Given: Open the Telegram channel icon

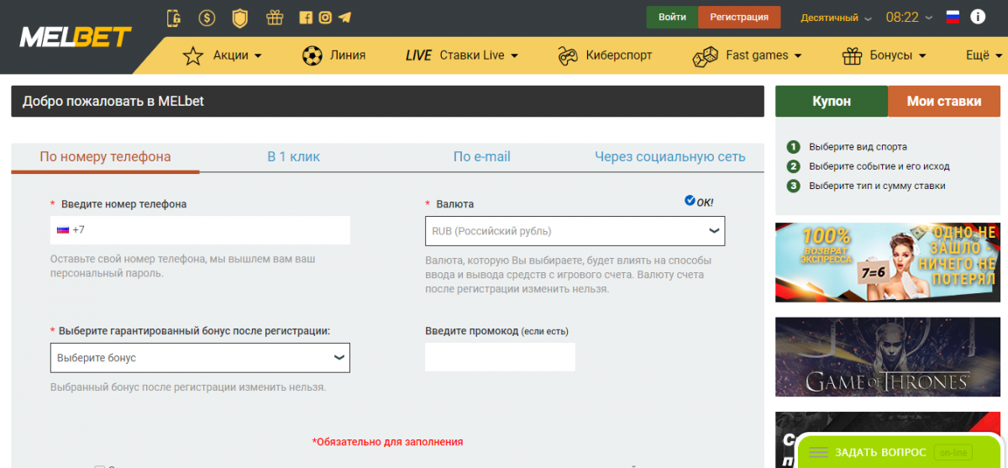Looking at the screenshot, I should click(345, 17).
